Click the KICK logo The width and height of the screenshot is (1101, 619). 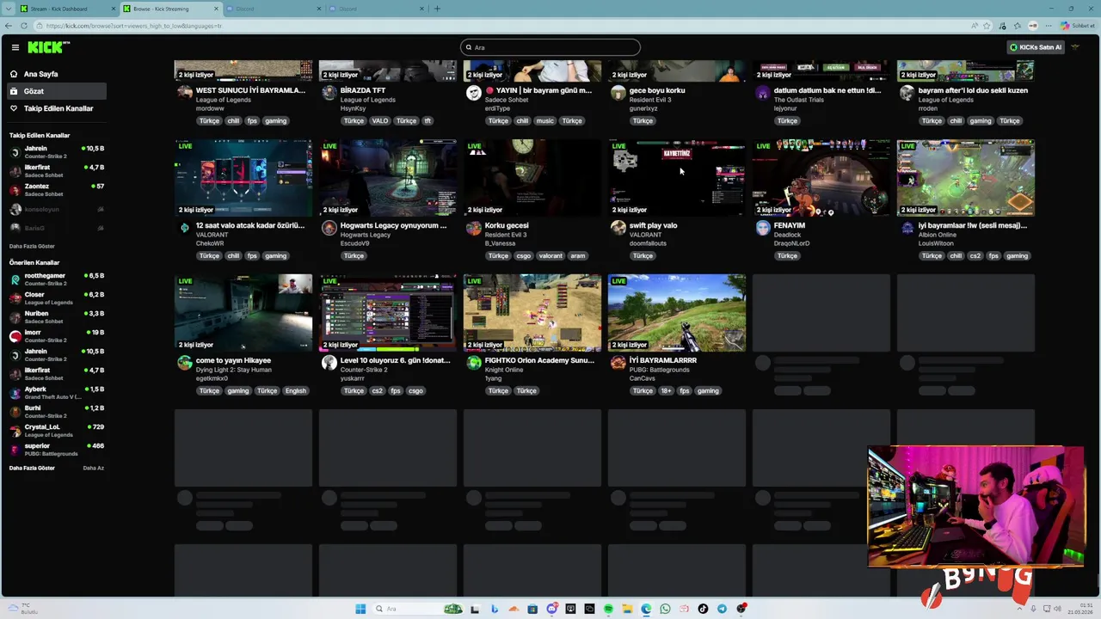pyautogui.click(x=48, y=47)
